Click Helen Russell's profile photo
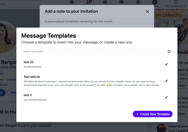The image size is (188, 132). tap(162, 128)
